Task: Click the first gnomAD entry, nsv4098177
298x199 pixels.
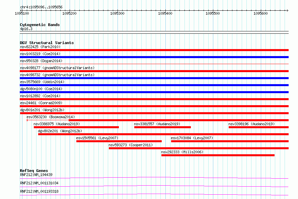Action: pos(57,68)
